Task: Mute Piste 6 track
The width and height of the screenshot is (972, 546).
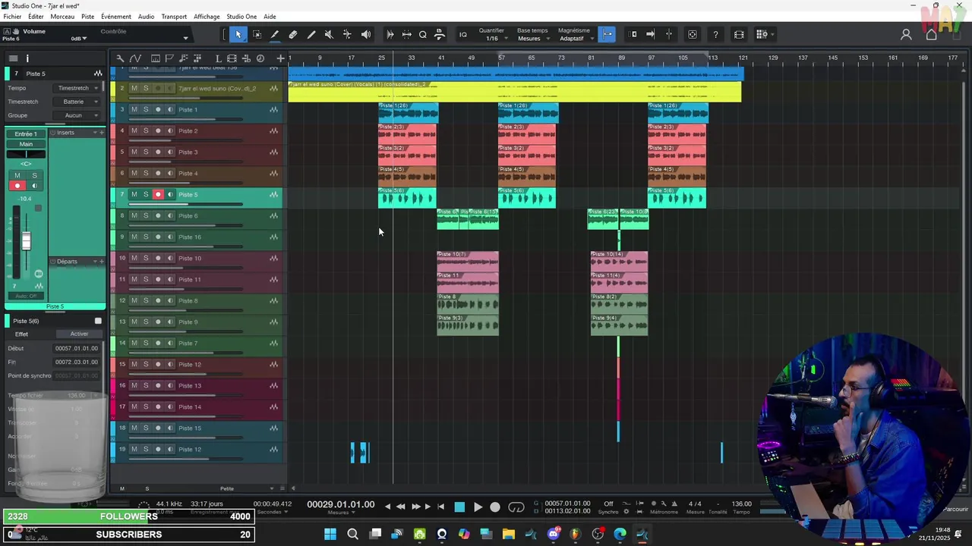Action: pos(134,215)
